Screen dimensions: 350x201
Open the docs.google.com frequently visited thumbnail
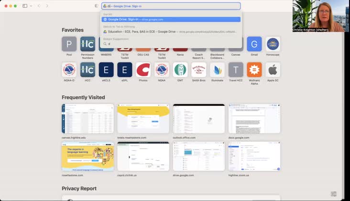pyautogui.click(x=254, y=119)
